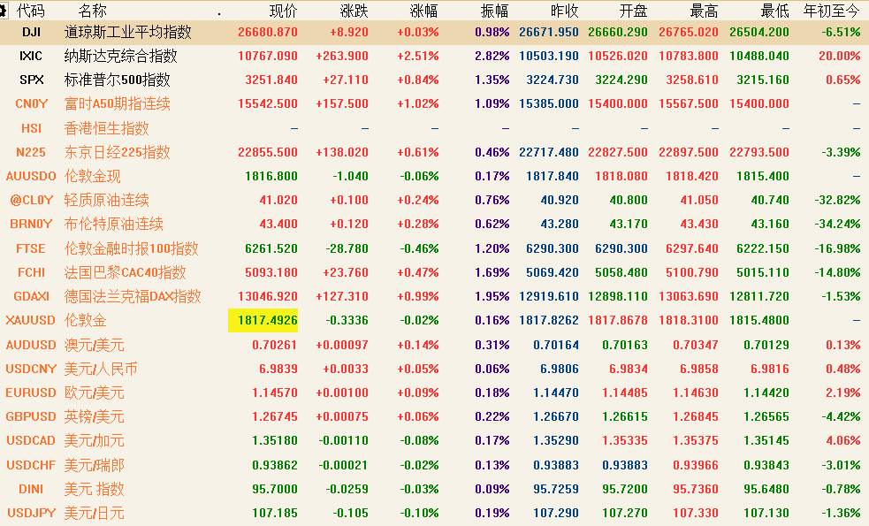Select the EURUSD code cell
Viewport: 869px width, 526px height.
pyautogui.click(x=31, y=393)
